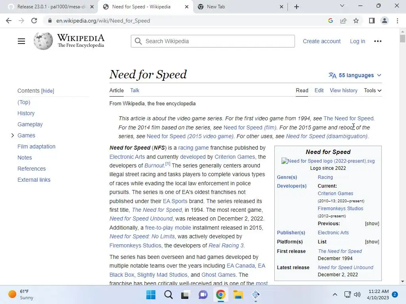Click the racing game link

[193, 148]
